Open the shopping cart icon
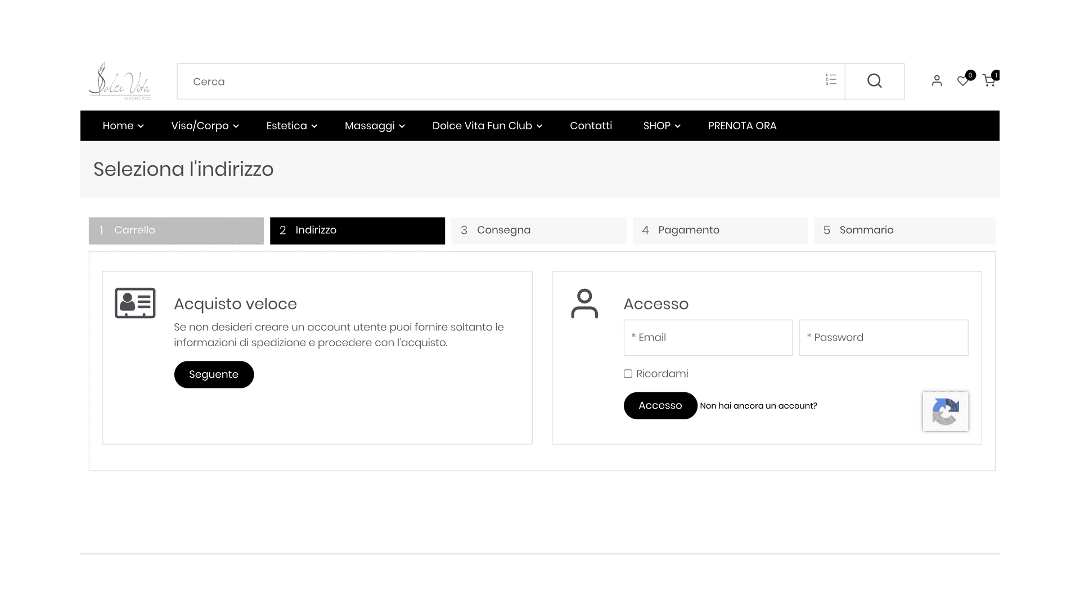The width and height of the screenshot is (1080, 607). click(x=989, y=81)
